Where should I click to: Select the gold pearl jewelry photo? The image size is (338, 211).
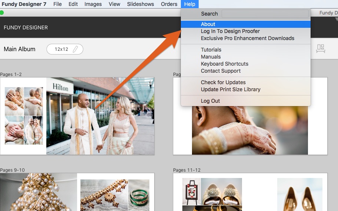[39, 192]
